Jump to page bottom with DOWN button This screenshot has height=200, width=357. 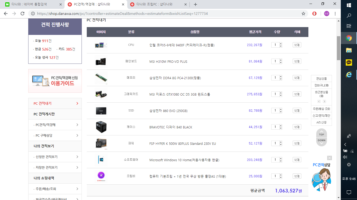(x=321, y=141)
